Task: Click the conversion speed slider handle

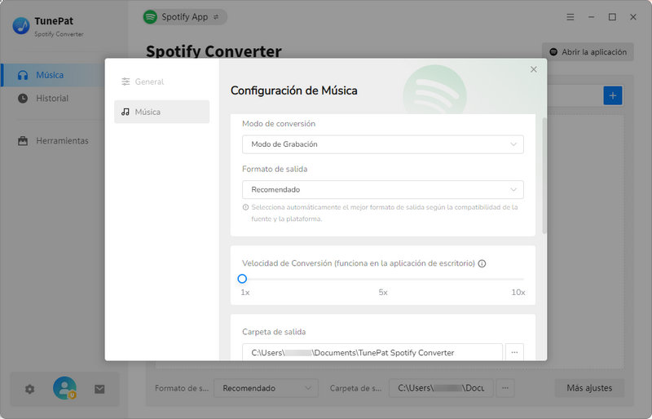Action: [242, 279]
